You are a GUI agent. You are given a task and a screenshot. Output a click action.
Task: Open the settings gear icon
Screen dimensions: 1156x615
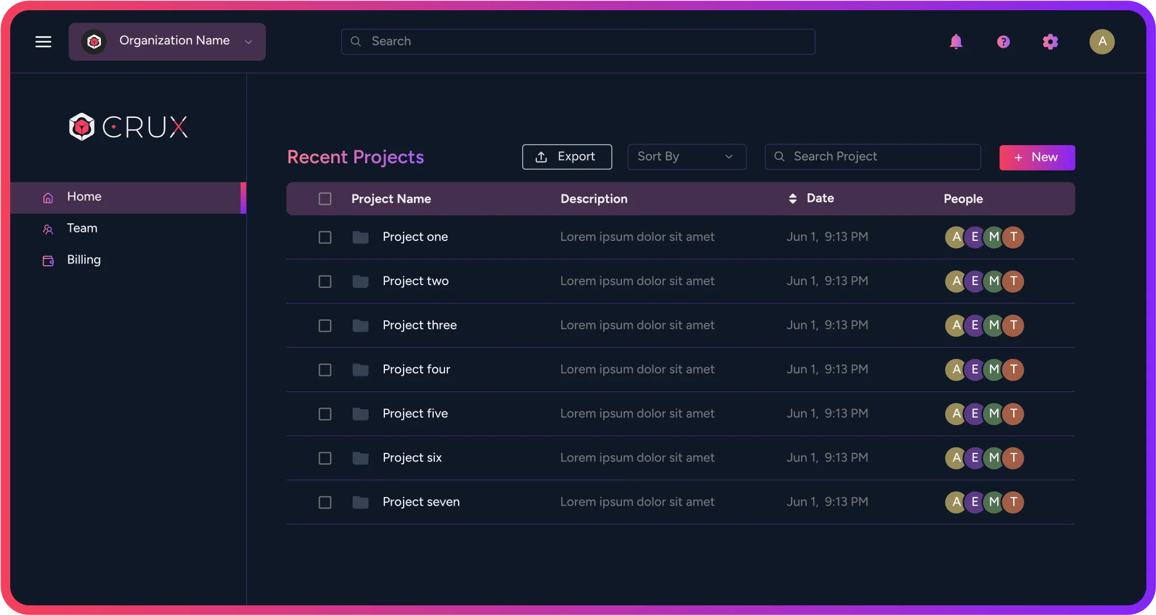click(1050, 41)
